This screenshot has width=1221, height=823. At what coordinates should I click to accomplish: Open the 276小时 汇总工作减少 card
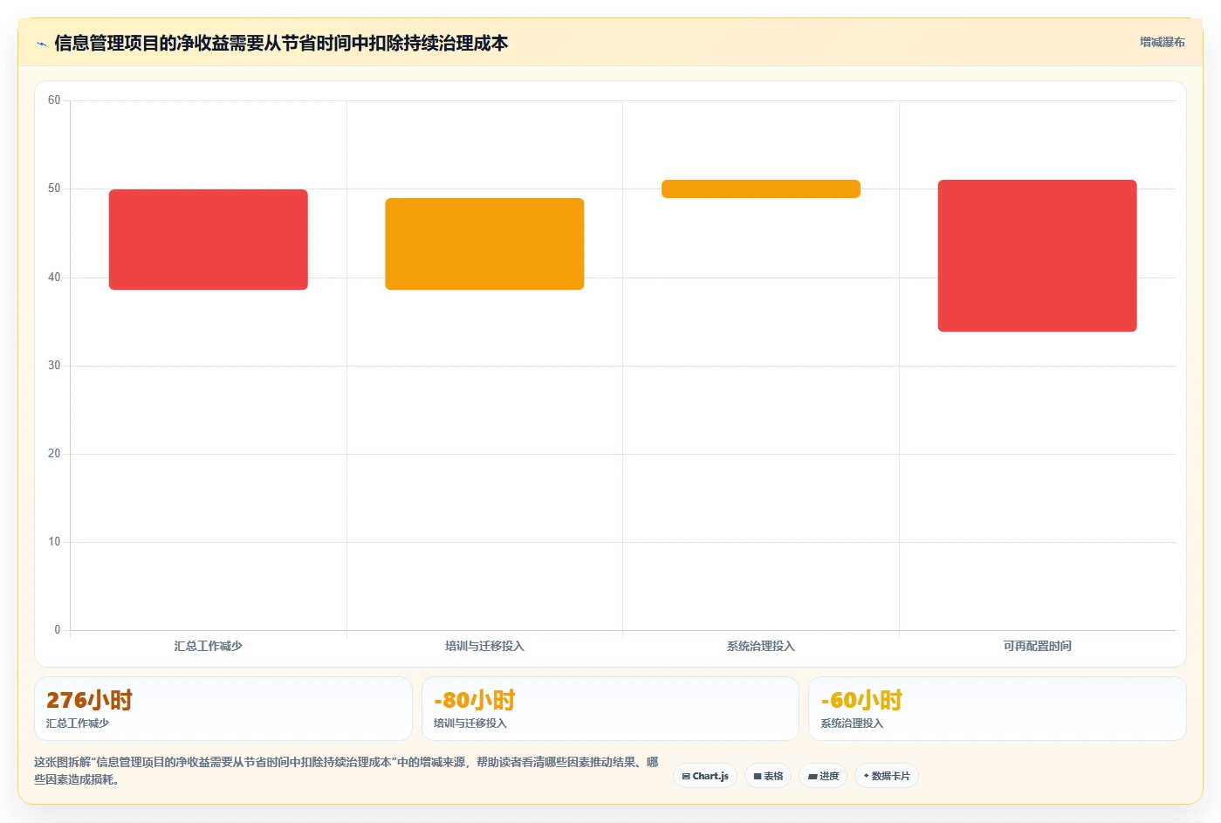tap(223, 709)
